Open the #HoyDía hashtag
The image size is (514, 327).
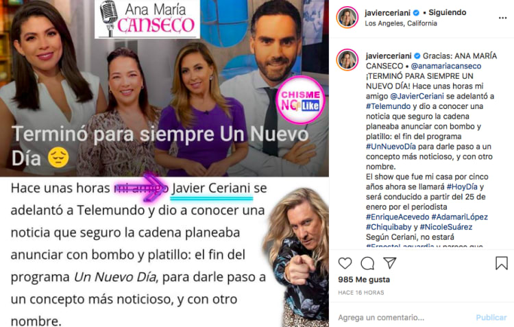462,187
